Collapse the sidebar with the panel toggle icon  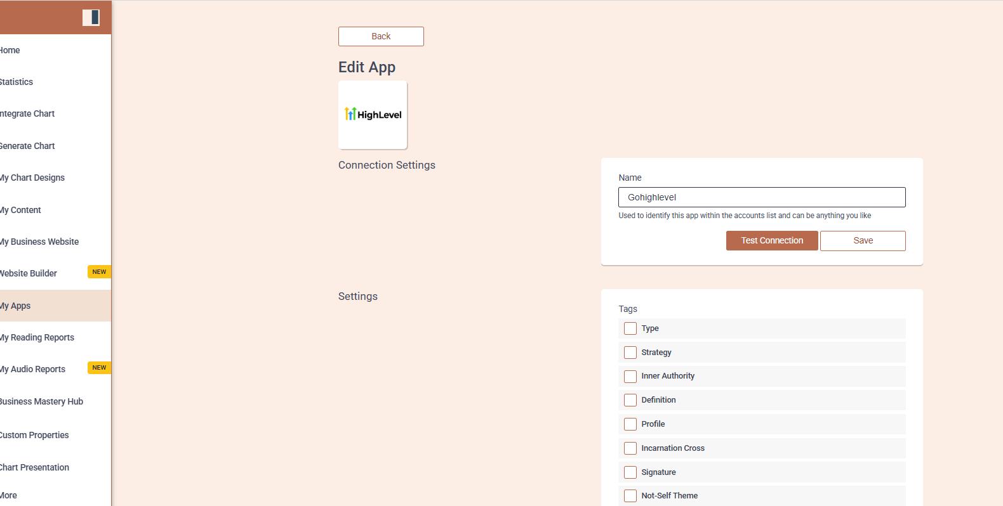coord(91,18)
